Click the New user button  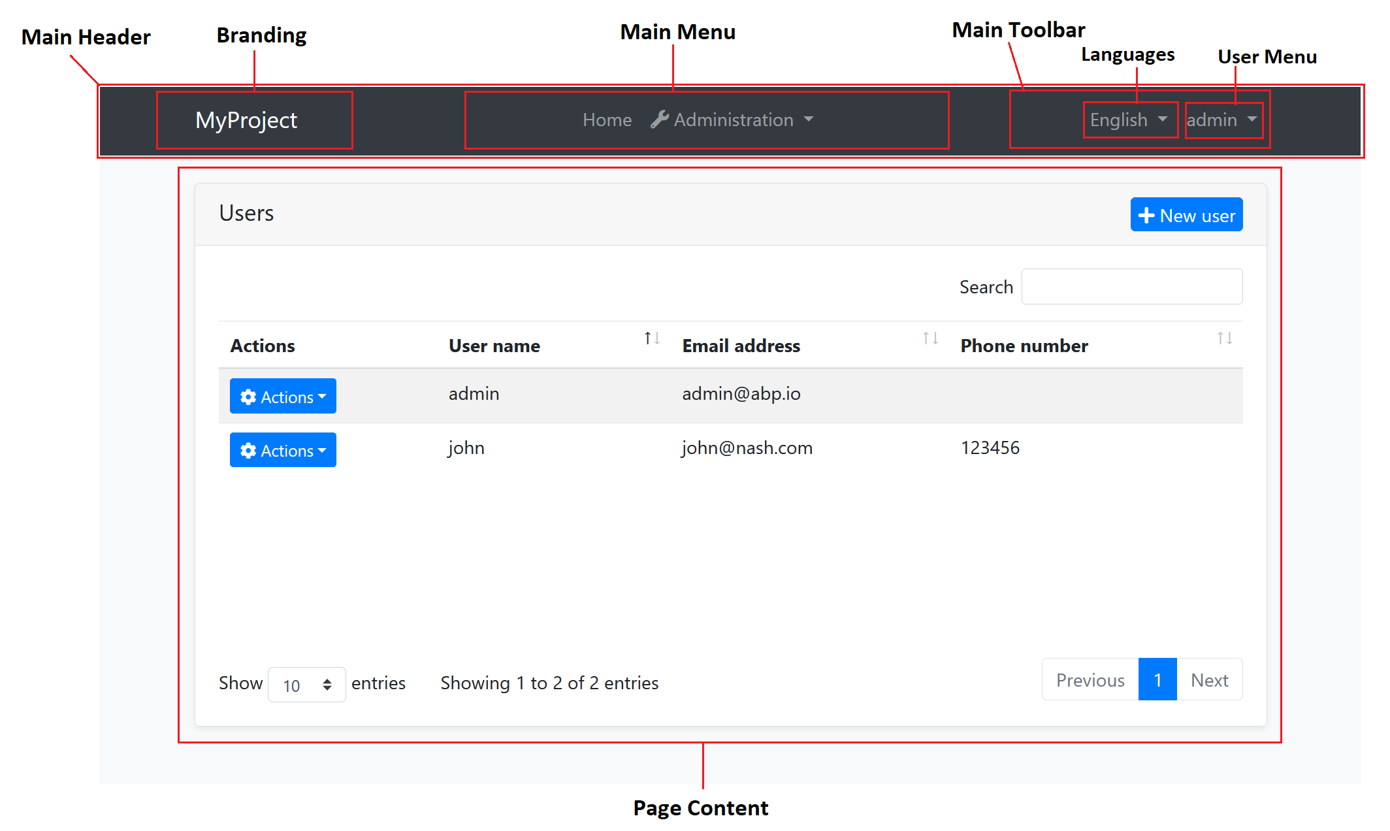(x=1186, y=214)
